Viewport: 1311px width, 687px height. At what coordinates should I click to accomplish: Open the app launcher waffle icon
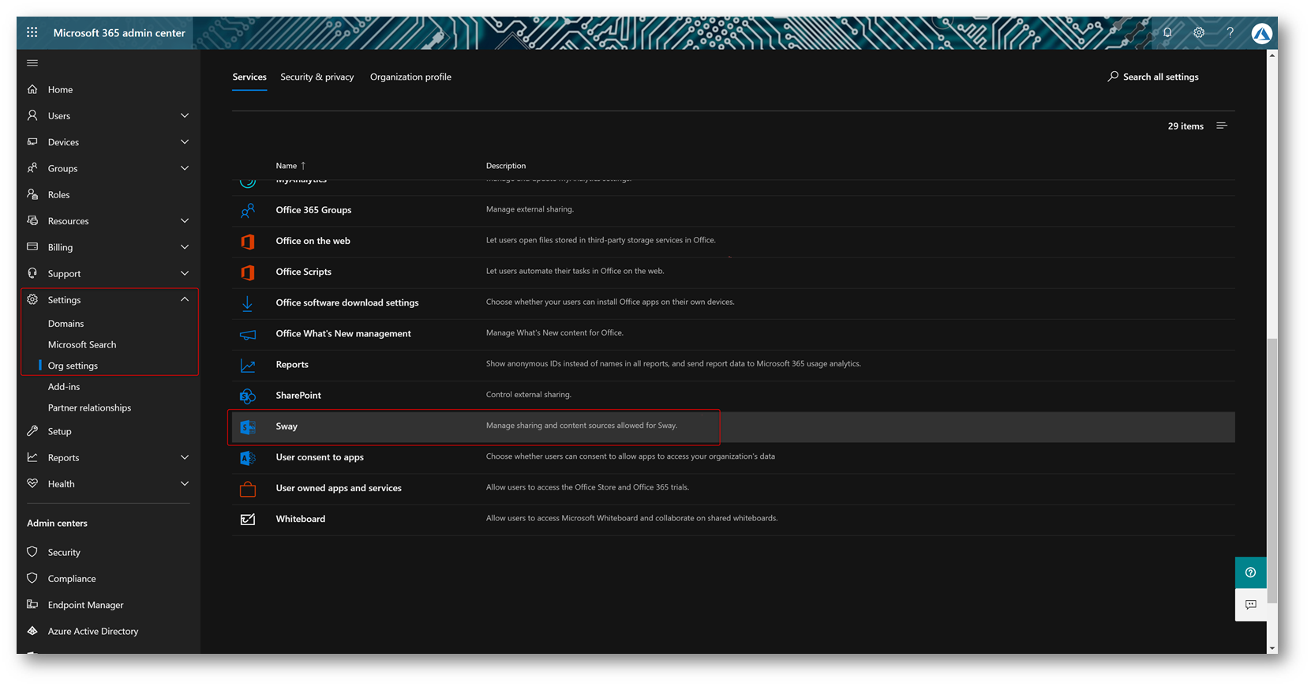[x=32, y=32]
